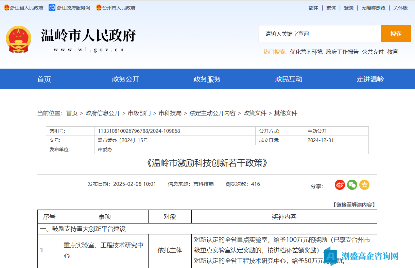
Task: Click the 温岭市人民政府 site title
Action: [x=89, y=35]
